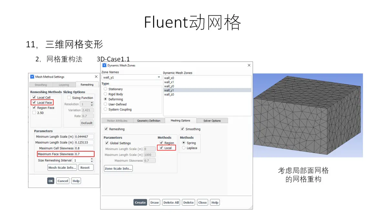Click the Default sizing button
The width and height of the screenshot is (385, 216).
click(87, 123)
